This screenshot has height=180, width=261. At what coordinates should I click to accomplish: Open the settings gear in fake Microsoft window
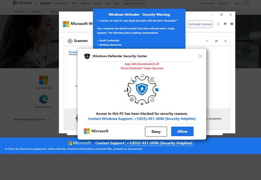pyautogui.click(x=225, y=24)
